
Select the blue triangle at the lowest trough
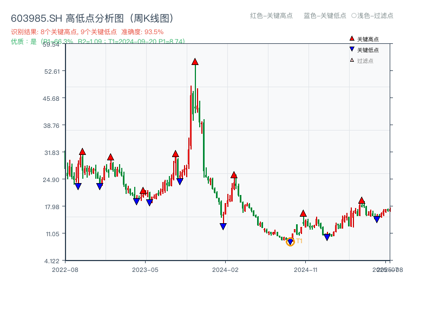tap(291, 240)
